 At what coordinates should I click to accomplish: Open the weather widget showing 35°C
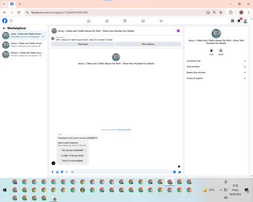(209, 190)
